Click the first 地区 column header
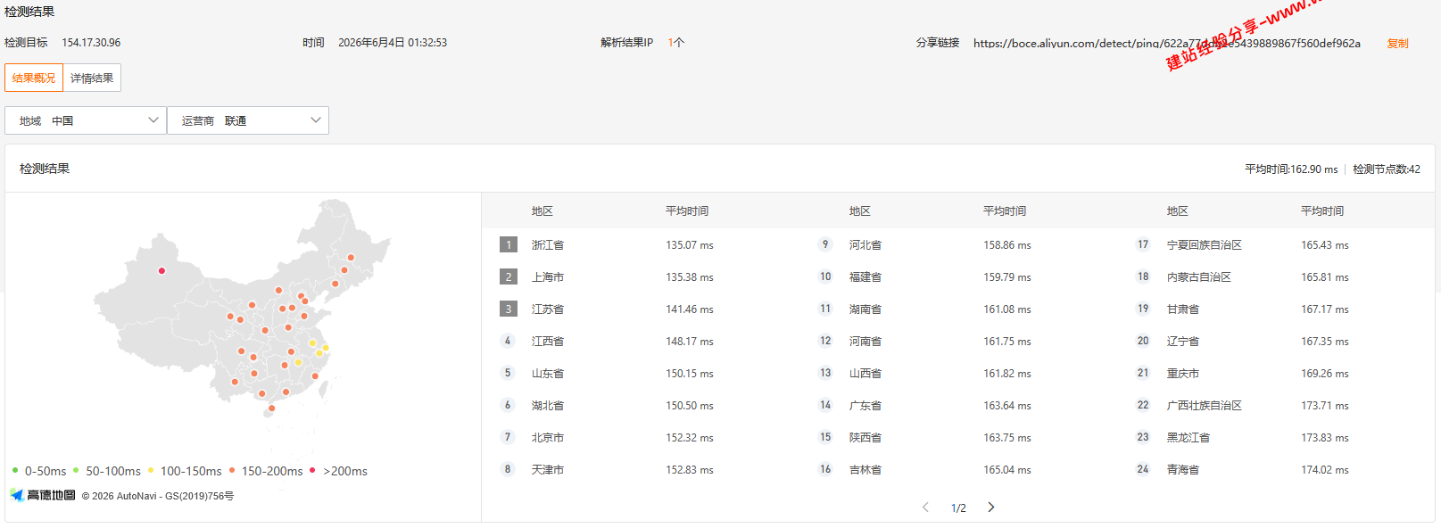 point(542,210)
